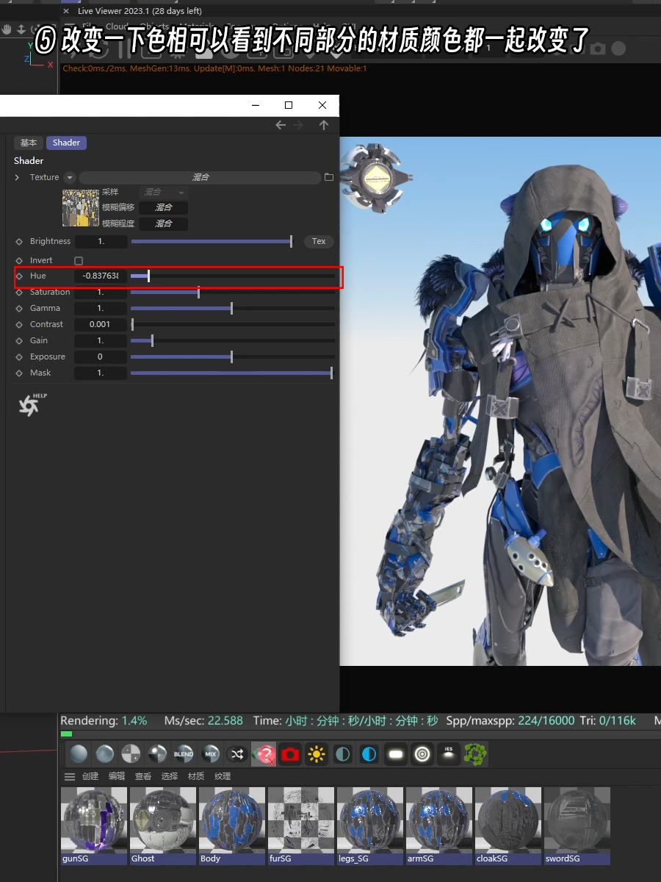Open the 材质 menu in material manager

(196, 777)
